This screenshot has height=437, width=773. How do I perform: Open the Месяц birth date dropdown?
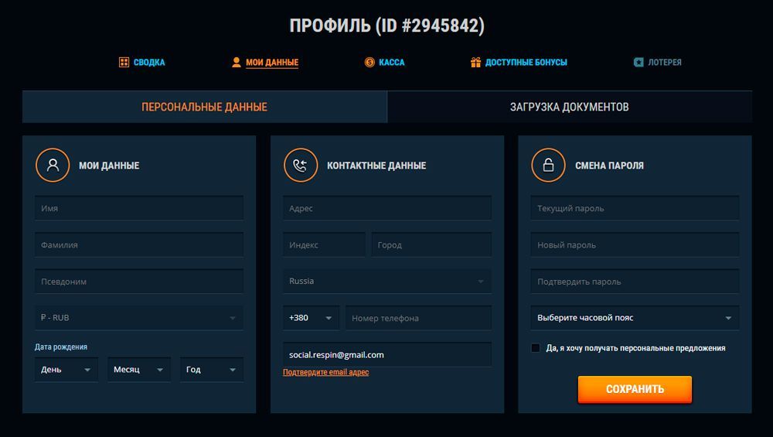(139, 370)
